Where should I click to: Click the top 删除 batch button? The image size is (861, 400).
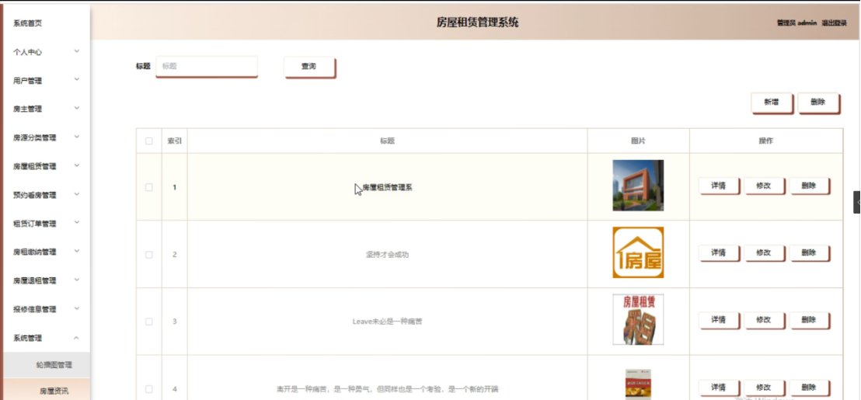pos(818,103)
